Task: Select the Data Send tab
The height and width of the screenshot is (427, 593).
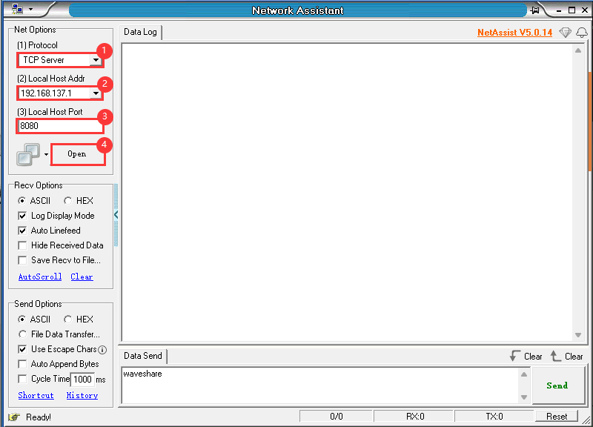Action: [x=143, y=356]
